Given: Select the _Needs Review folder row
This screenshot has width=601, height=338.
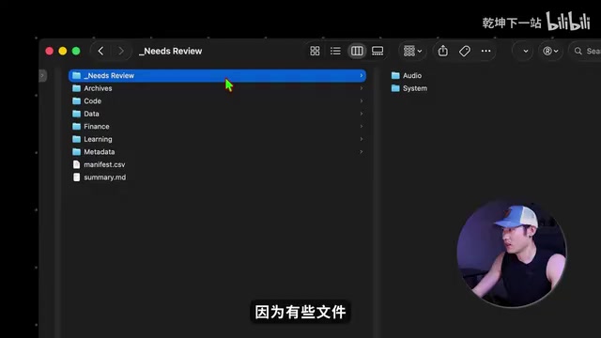Looking at the screenshot, I should (x=217, y=75).
